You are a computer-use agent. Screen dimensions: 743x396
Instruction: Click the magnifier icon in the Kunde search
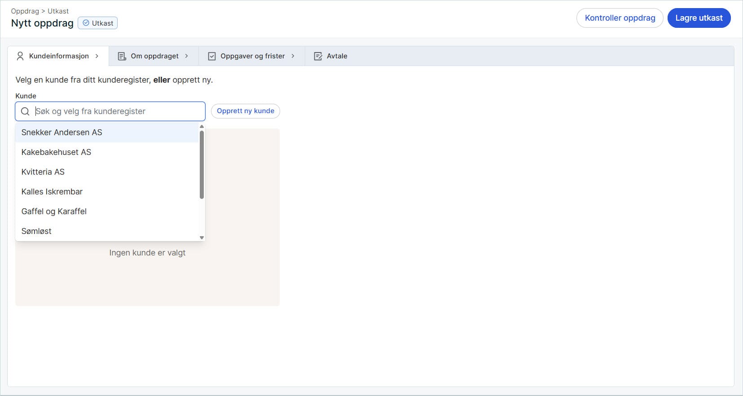[25, 111]
